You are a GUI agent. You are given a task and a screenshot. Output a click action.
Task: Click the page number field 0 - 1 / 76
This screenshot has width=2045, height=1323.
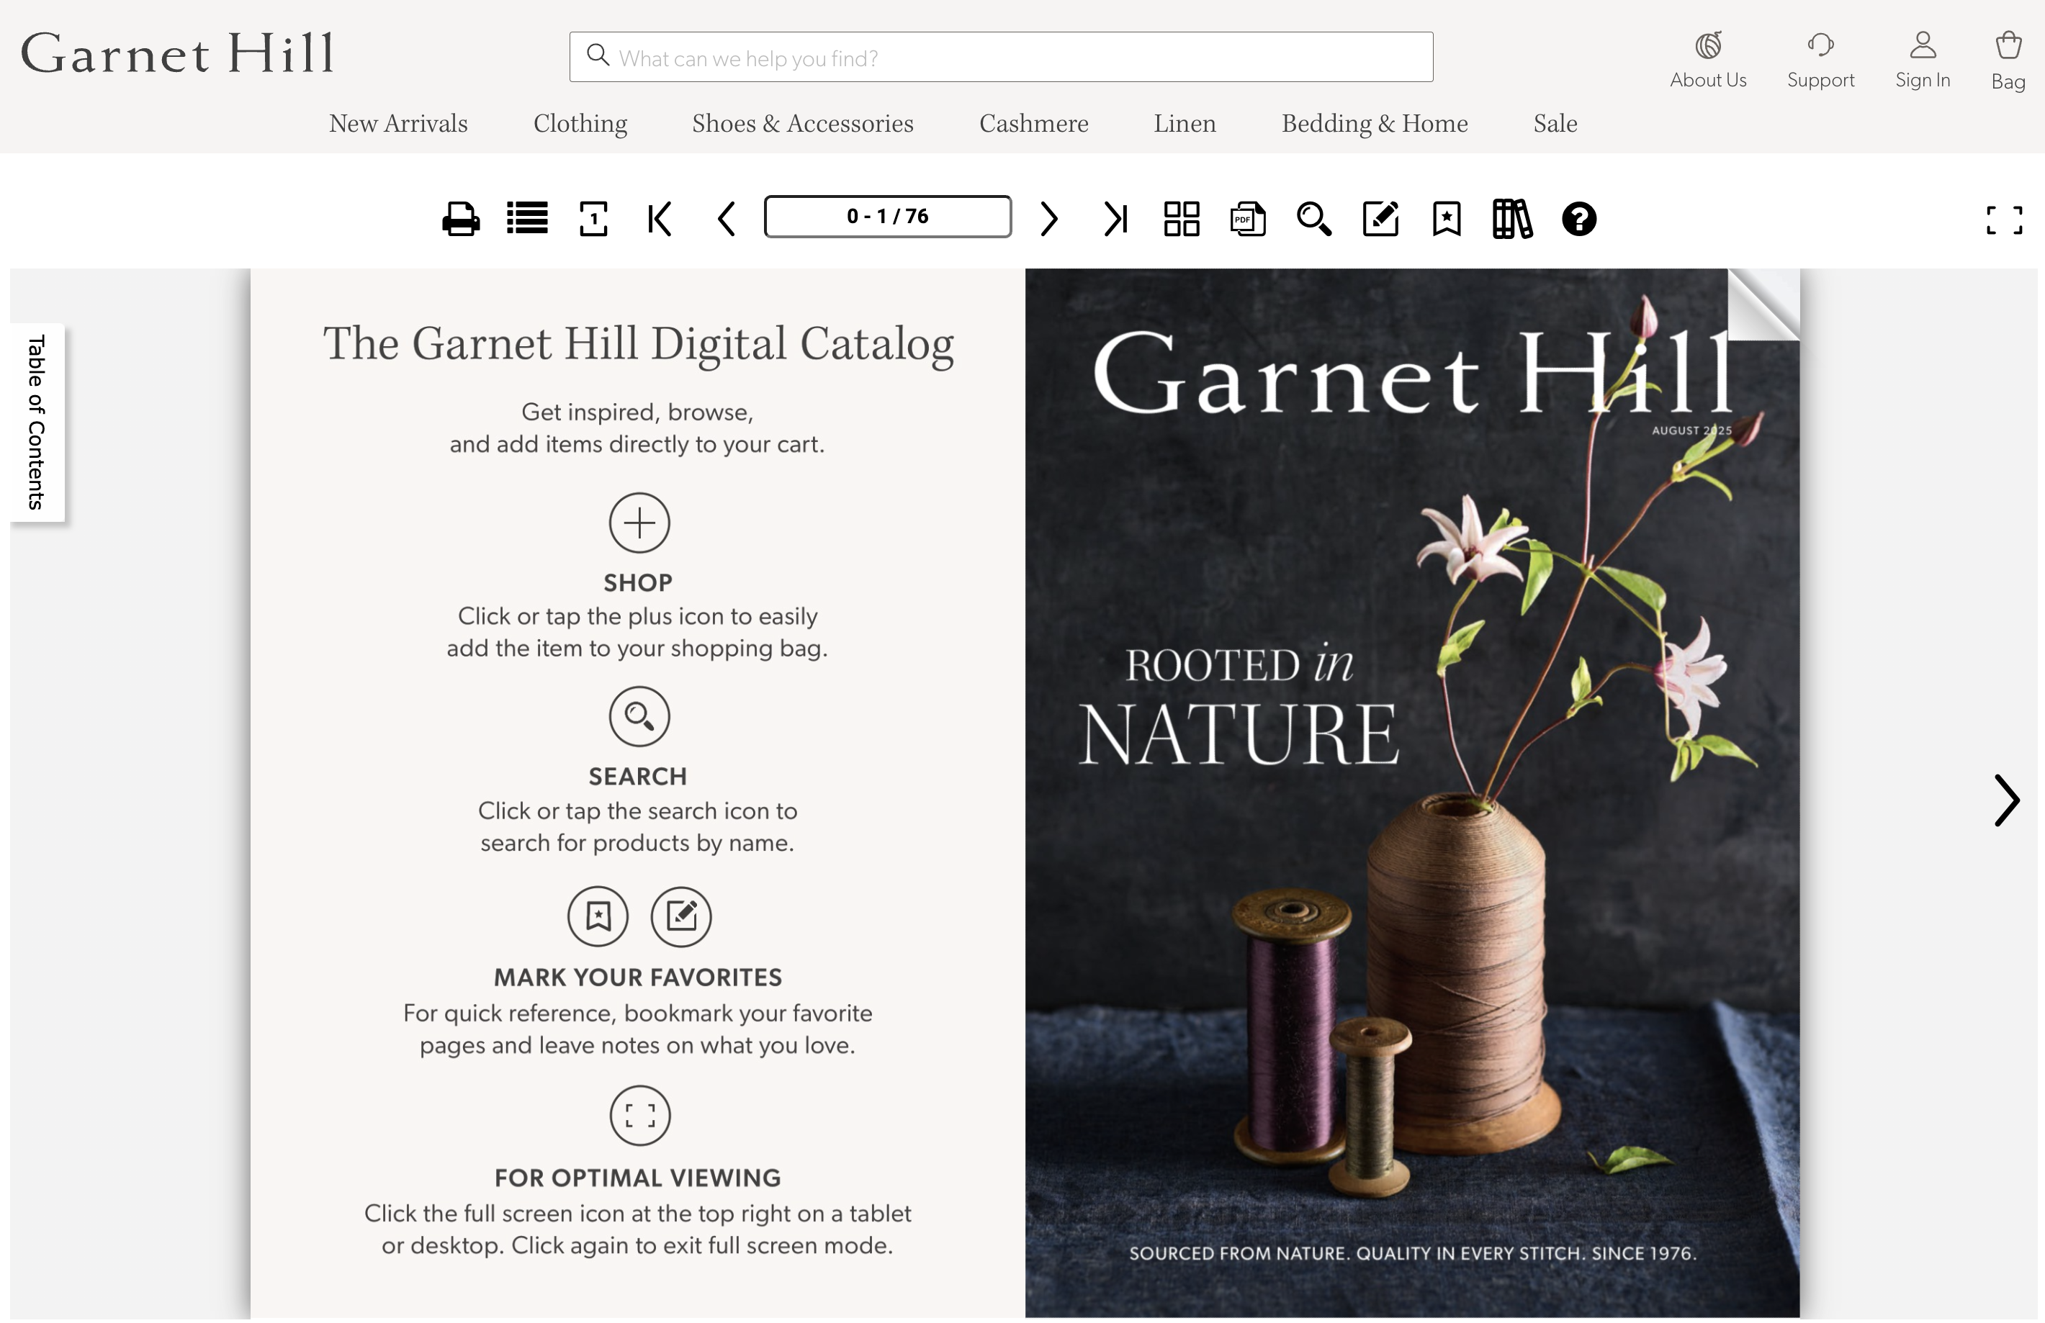pos(888,217)
